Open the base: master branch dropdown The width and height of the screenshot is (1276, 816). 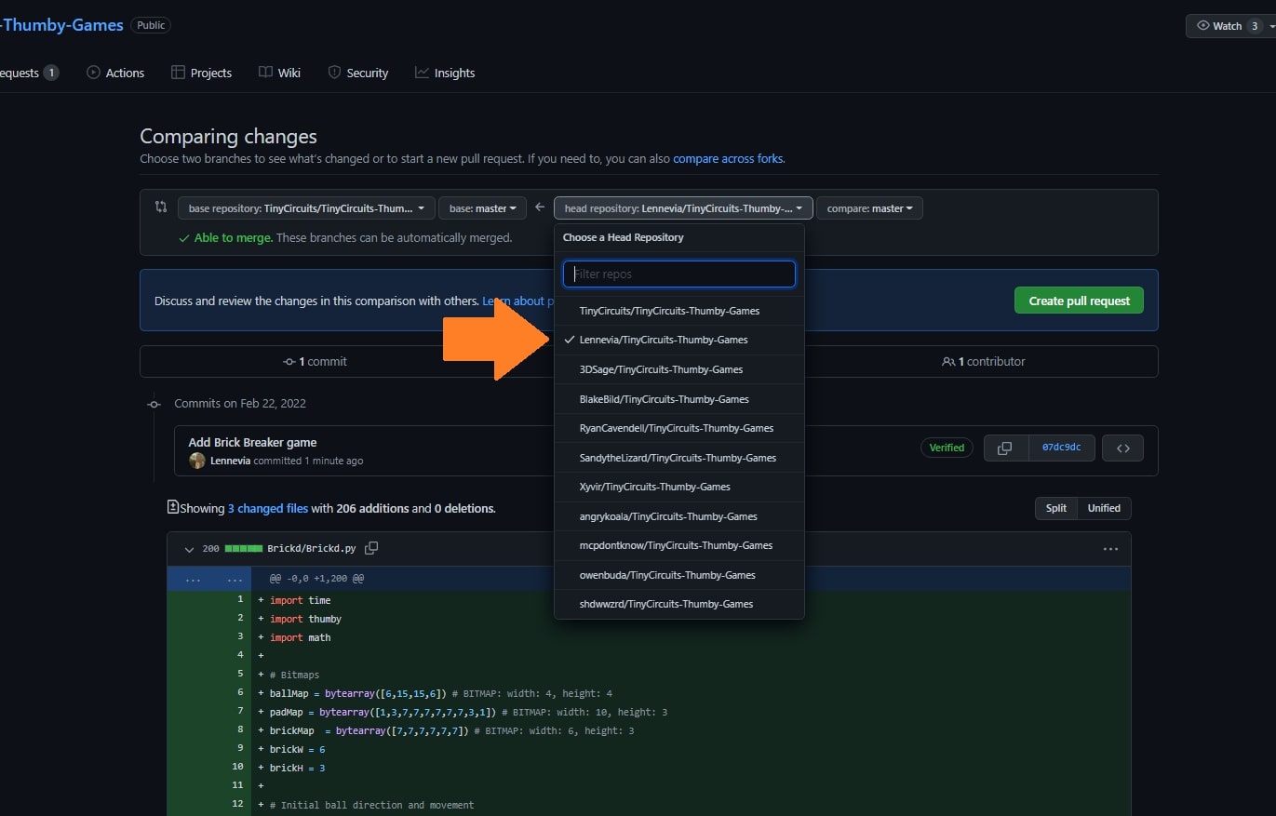482,208
